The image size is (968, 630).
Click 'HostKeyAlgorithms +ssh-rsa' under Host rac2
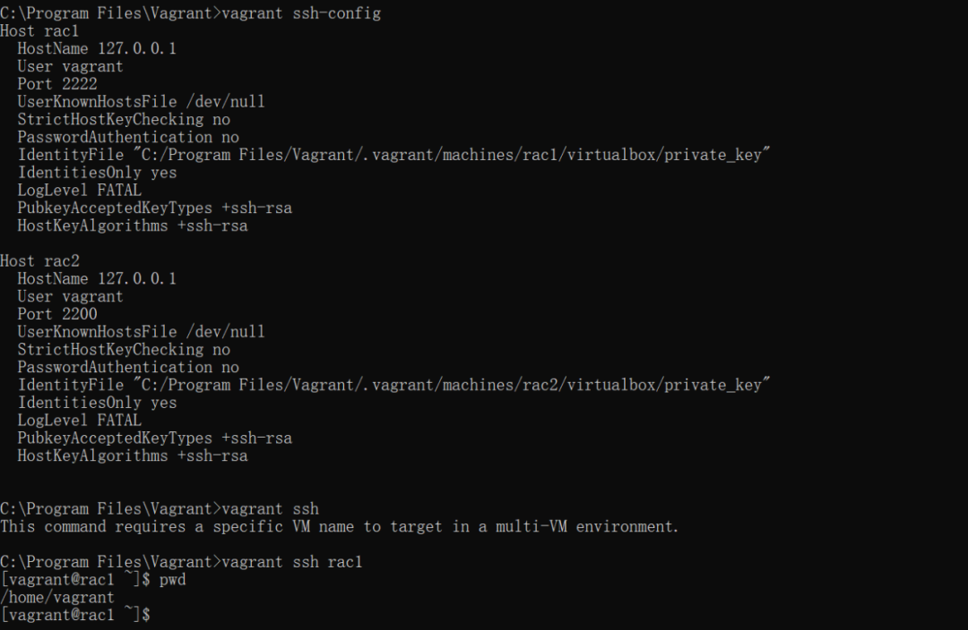tap(133, 455)
